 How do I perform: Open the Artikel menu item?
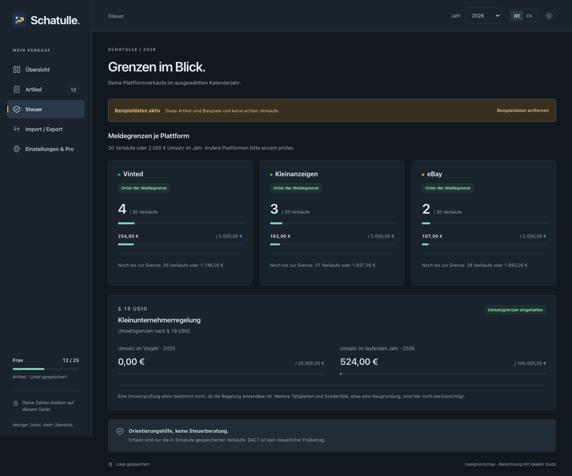click(46, 89)
